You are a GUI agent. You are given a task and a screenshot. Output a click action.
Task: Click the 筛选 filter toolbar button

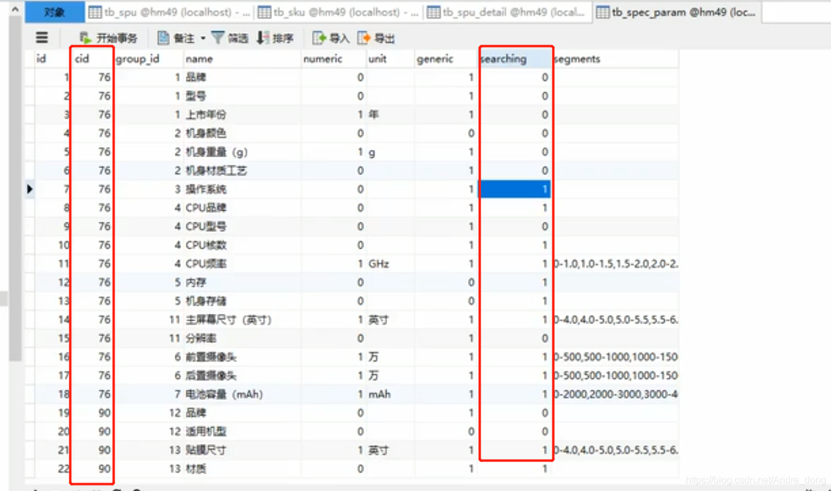(x=230, y=38)
